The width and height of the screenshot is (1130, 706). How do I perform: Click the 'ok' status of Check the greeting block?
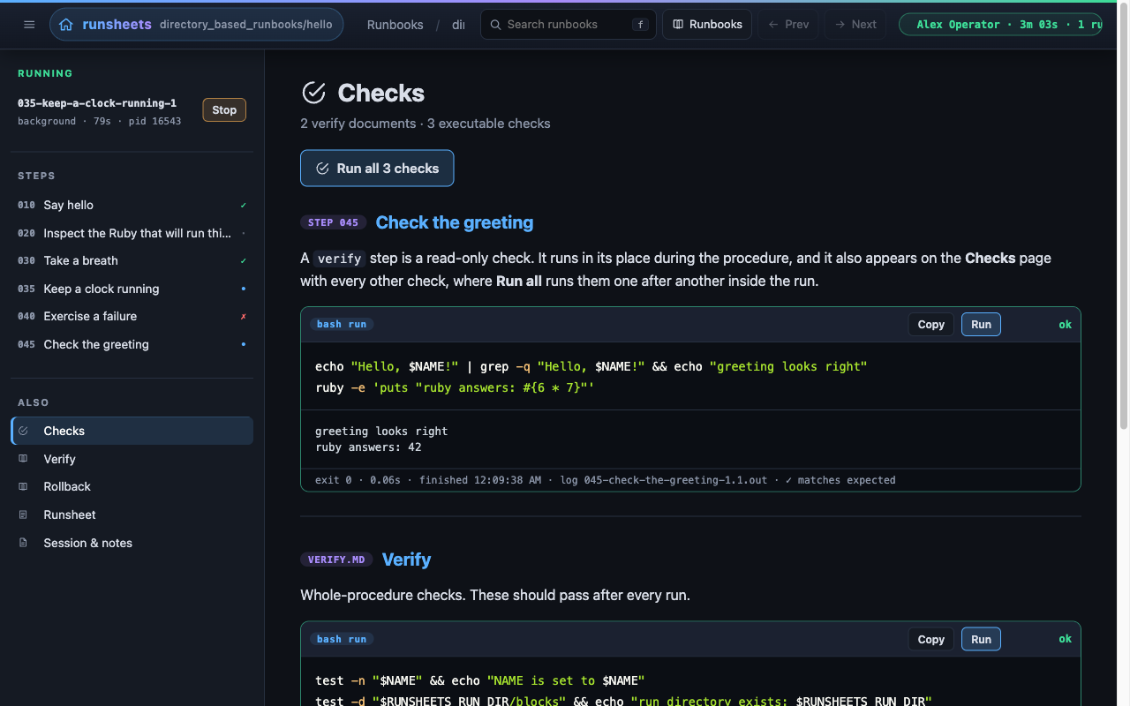1066,325
